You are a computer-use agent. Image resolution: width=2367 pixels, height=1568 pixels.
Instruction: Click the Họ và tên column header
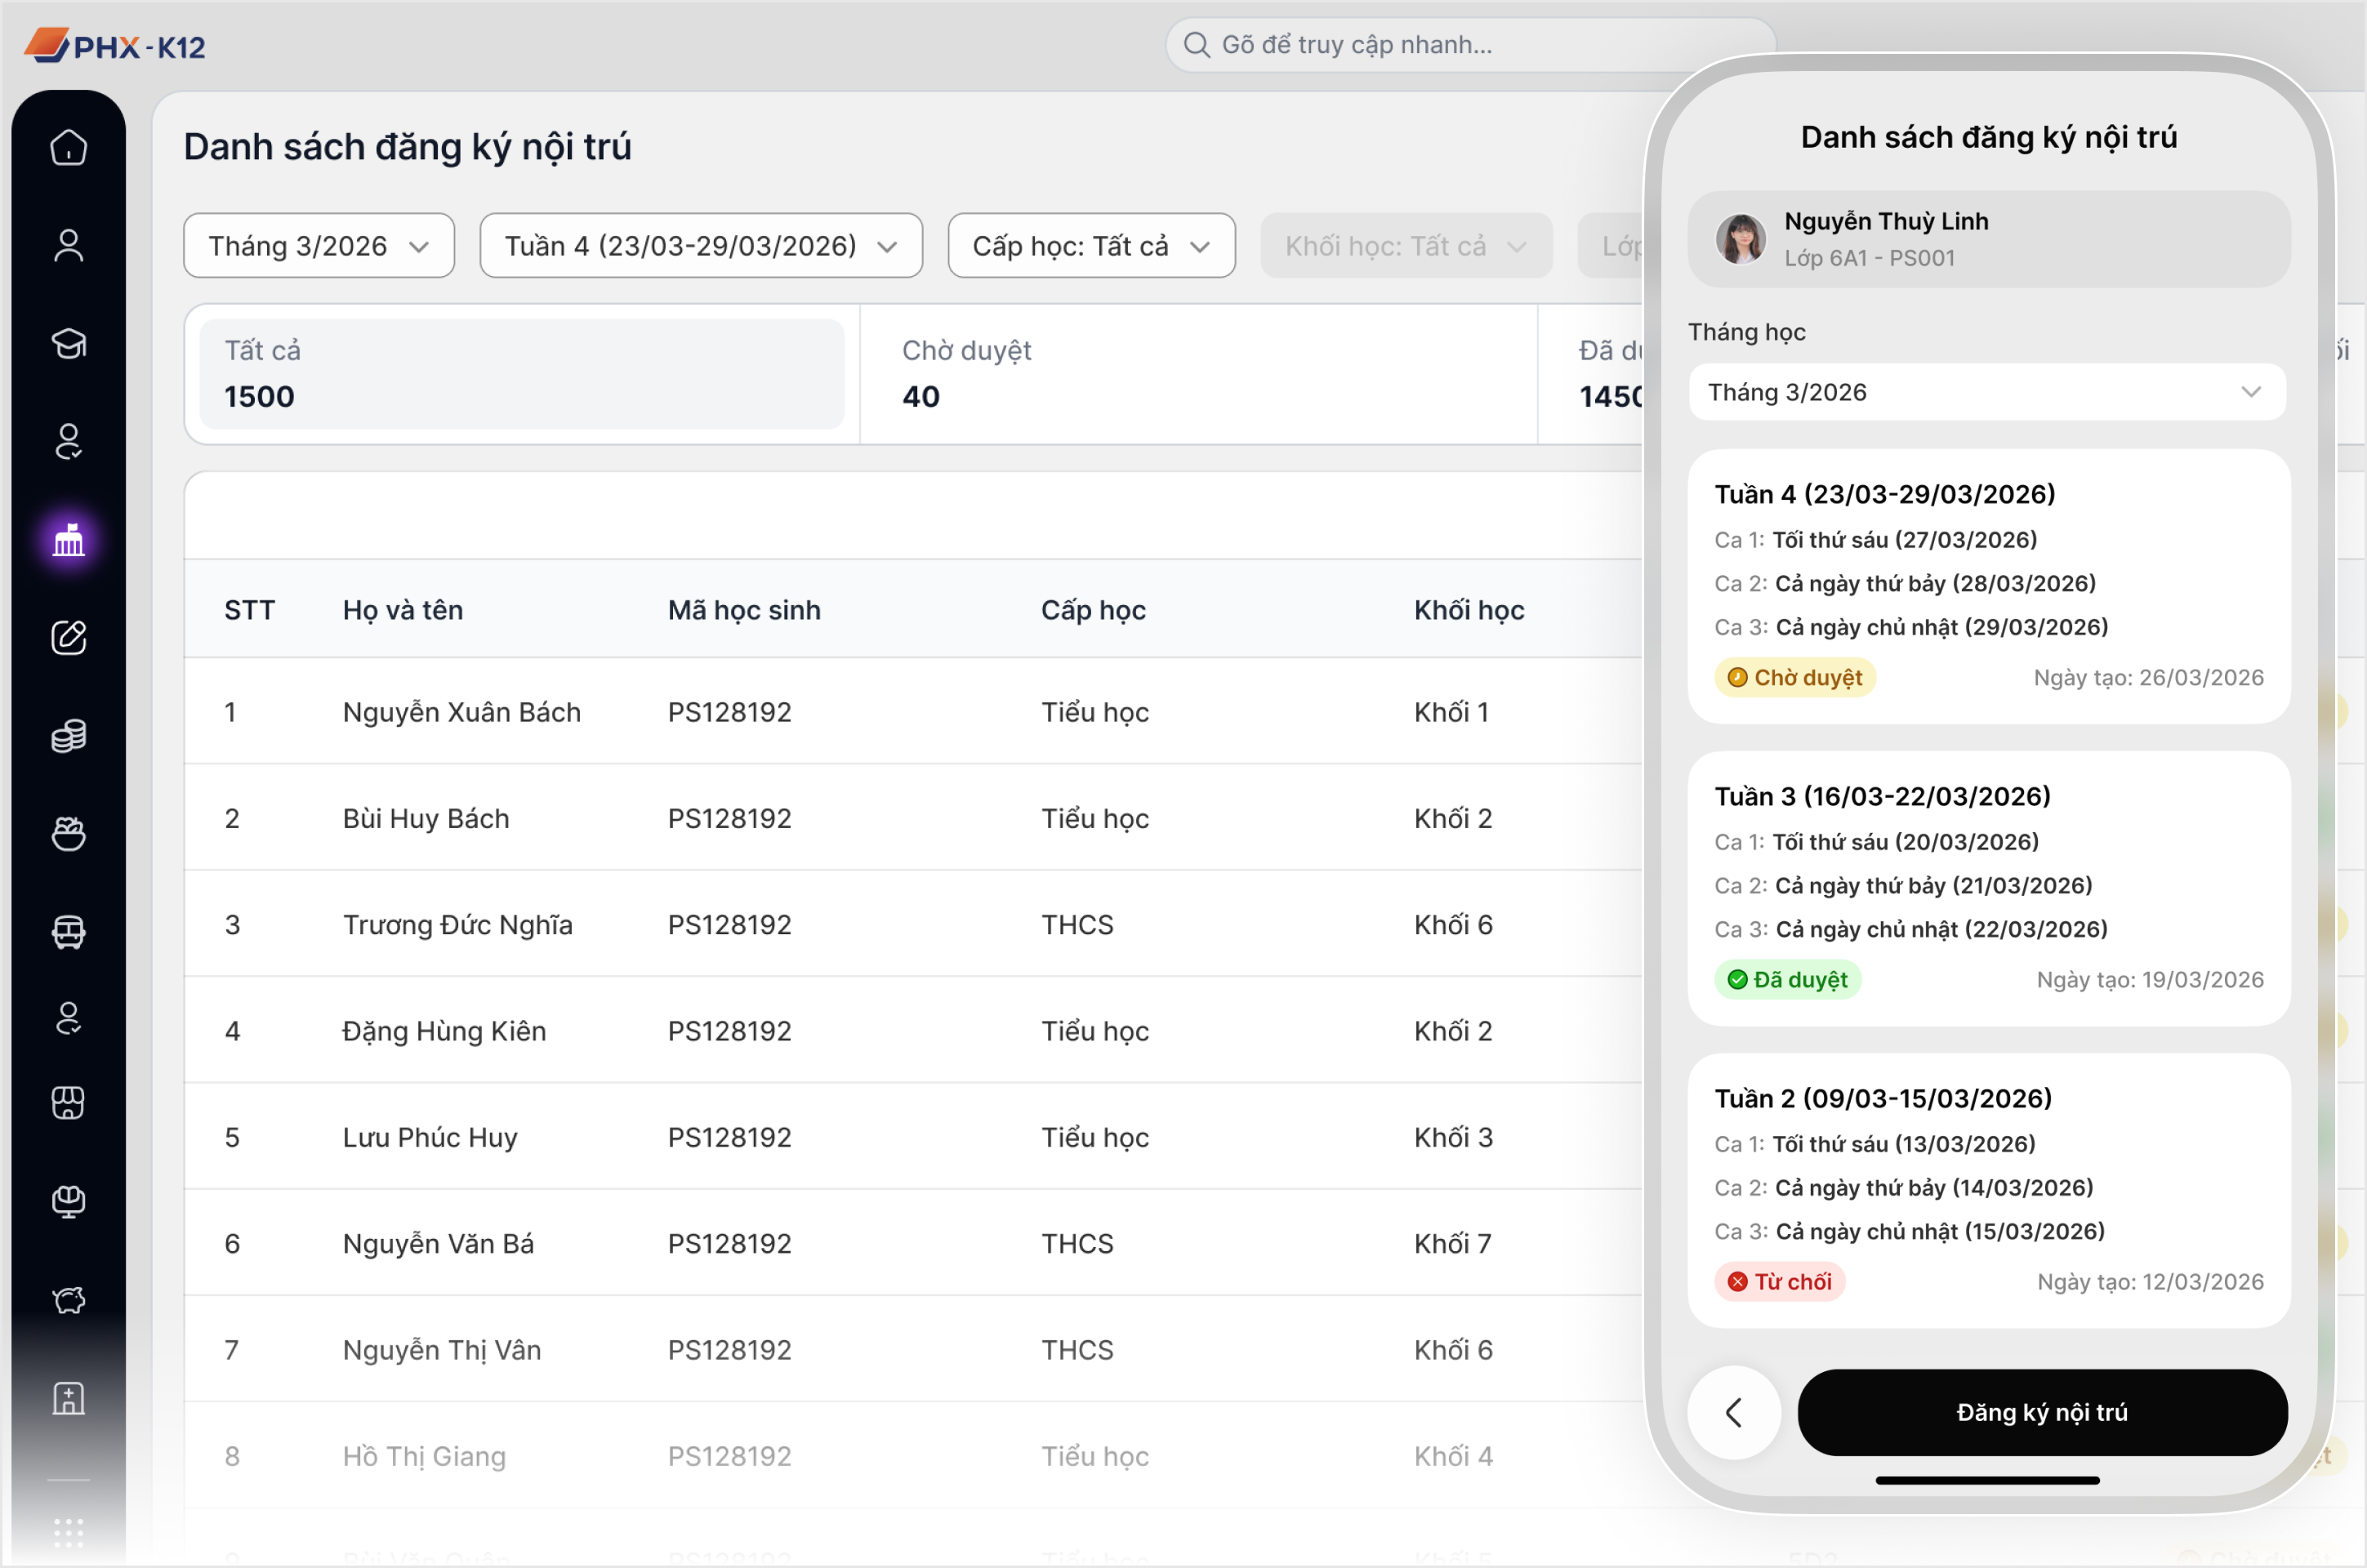403,610
